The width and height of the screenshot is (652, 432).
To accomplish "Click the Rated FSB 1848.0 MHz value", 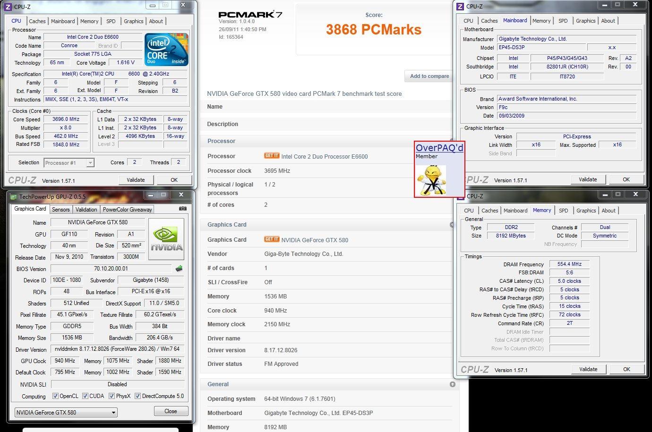I will [x=66, y=145].
